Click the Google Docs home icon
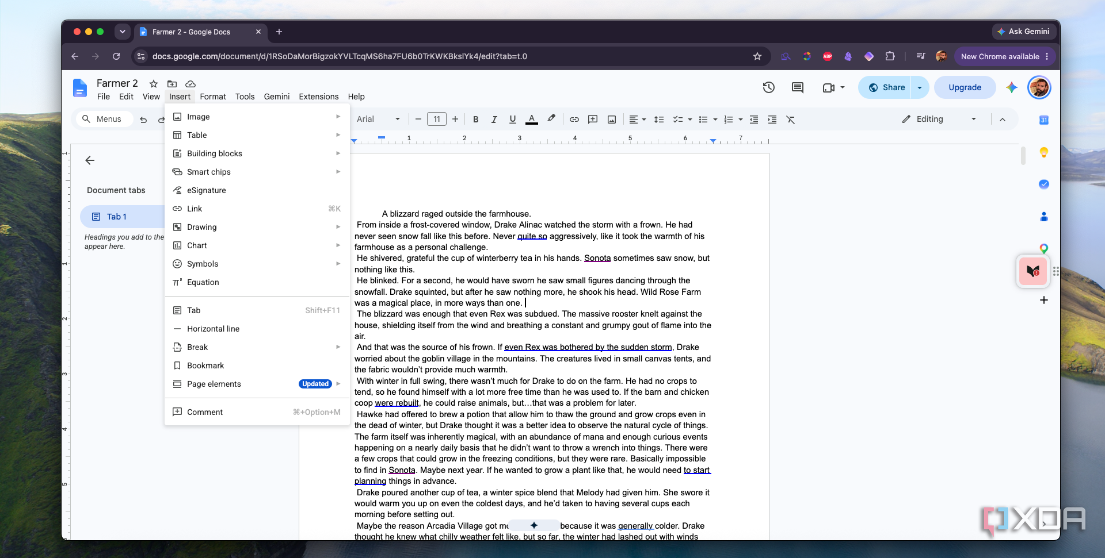 tap(80, 88)
